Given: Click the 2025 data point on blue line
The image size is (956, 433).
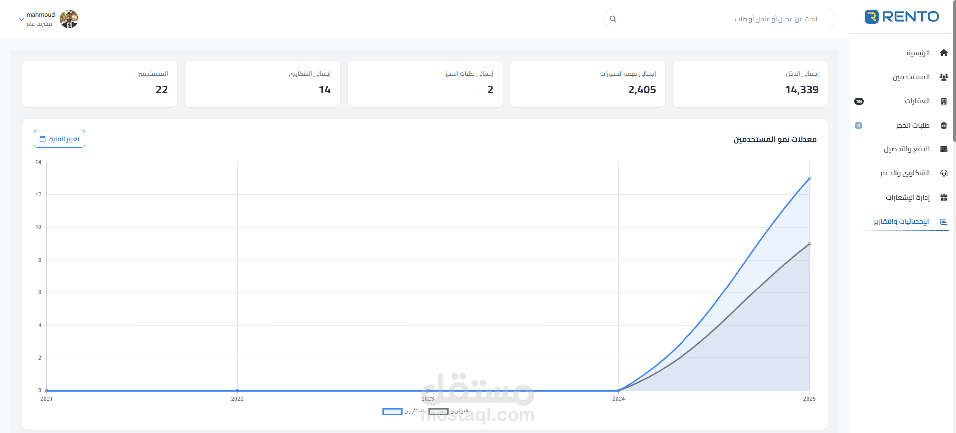Looking at the screenshot, I should pos(809,178).
